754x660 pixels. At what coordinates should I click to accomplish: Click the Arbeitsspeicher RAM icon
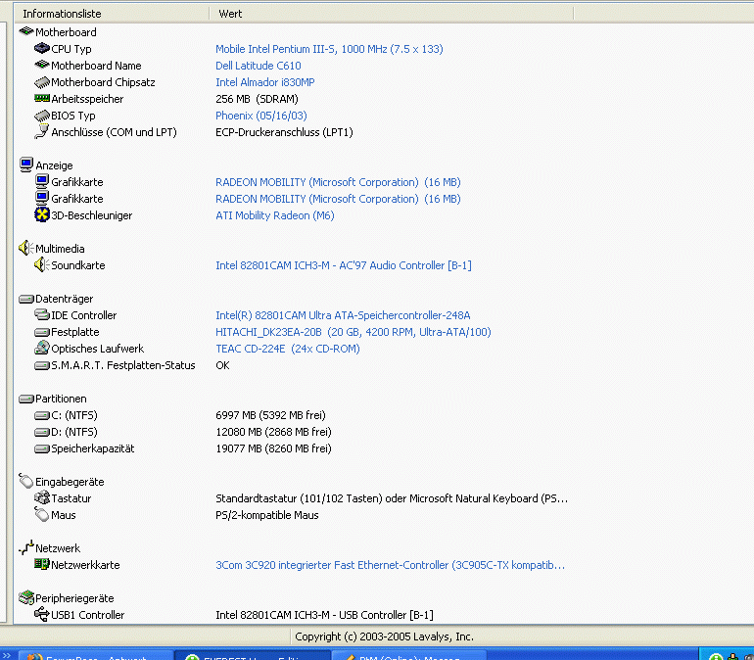[42, 99]
